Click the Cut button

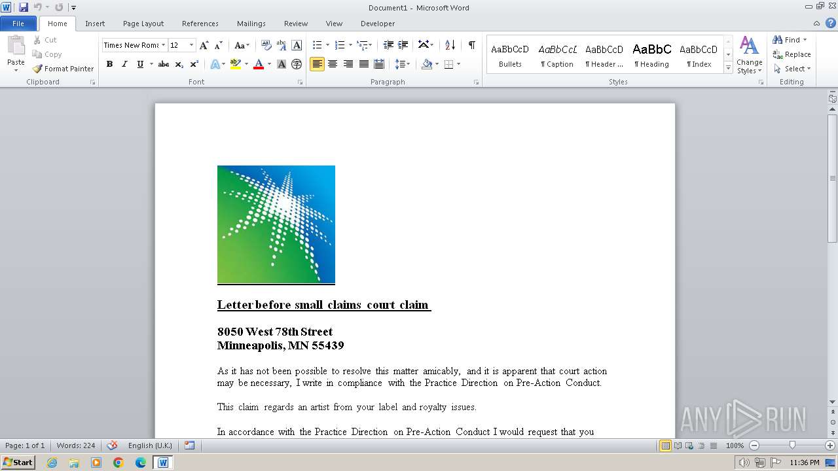(x=46, y=40)
